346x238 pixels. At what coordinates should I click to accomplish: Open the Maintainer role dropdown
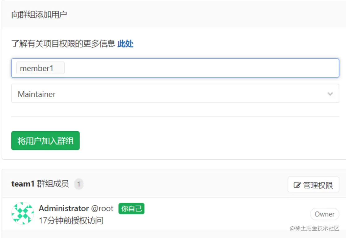(x=175, y=93)
